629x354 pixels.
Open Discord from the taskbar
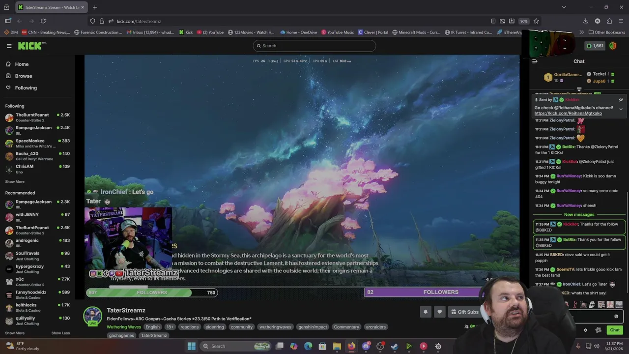[x=366, y=346]
